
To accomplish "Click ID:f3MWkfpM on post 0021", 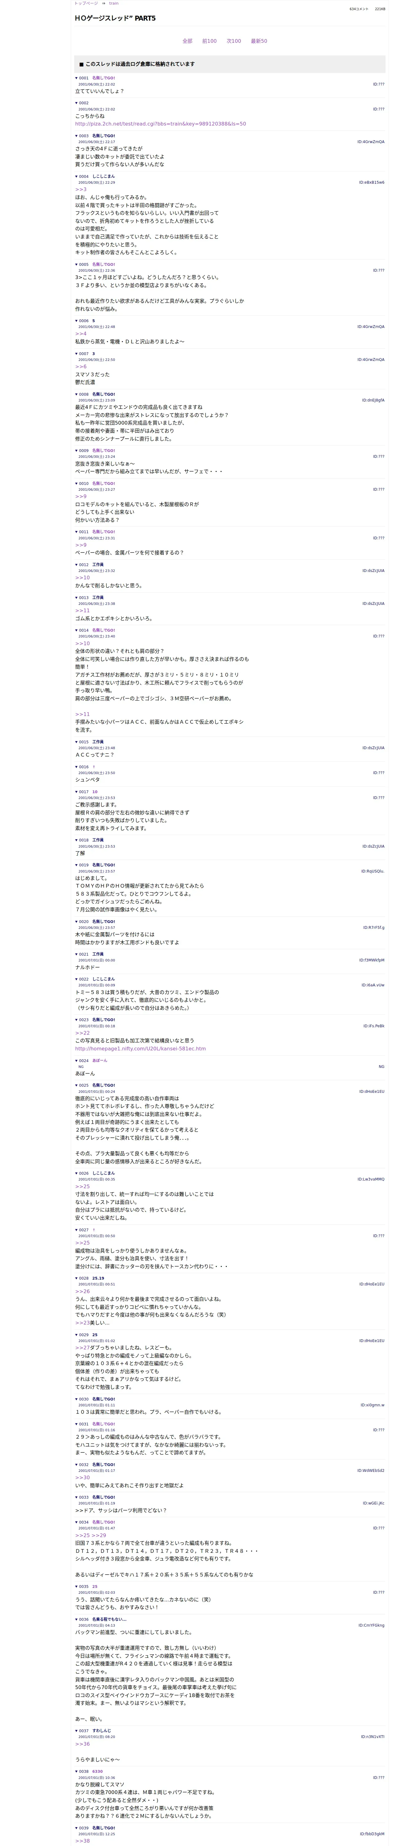I will pyautogui.click(x=371, y=960).
